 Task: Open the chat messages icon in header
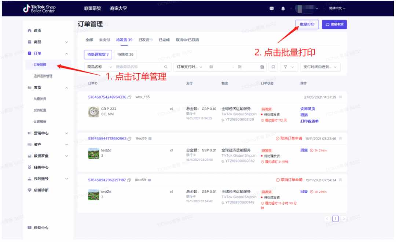click(x=271, y=8)
